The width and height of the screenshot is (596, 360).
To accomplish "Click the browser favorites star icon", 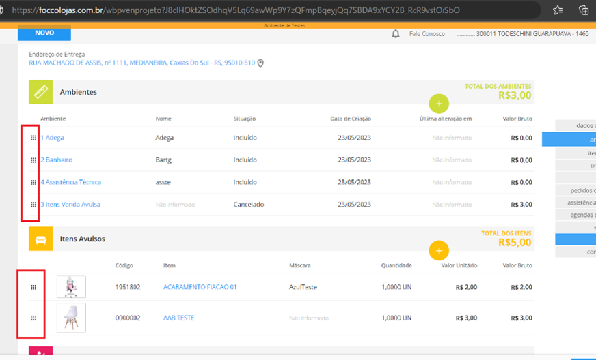I will click(558, 10).
